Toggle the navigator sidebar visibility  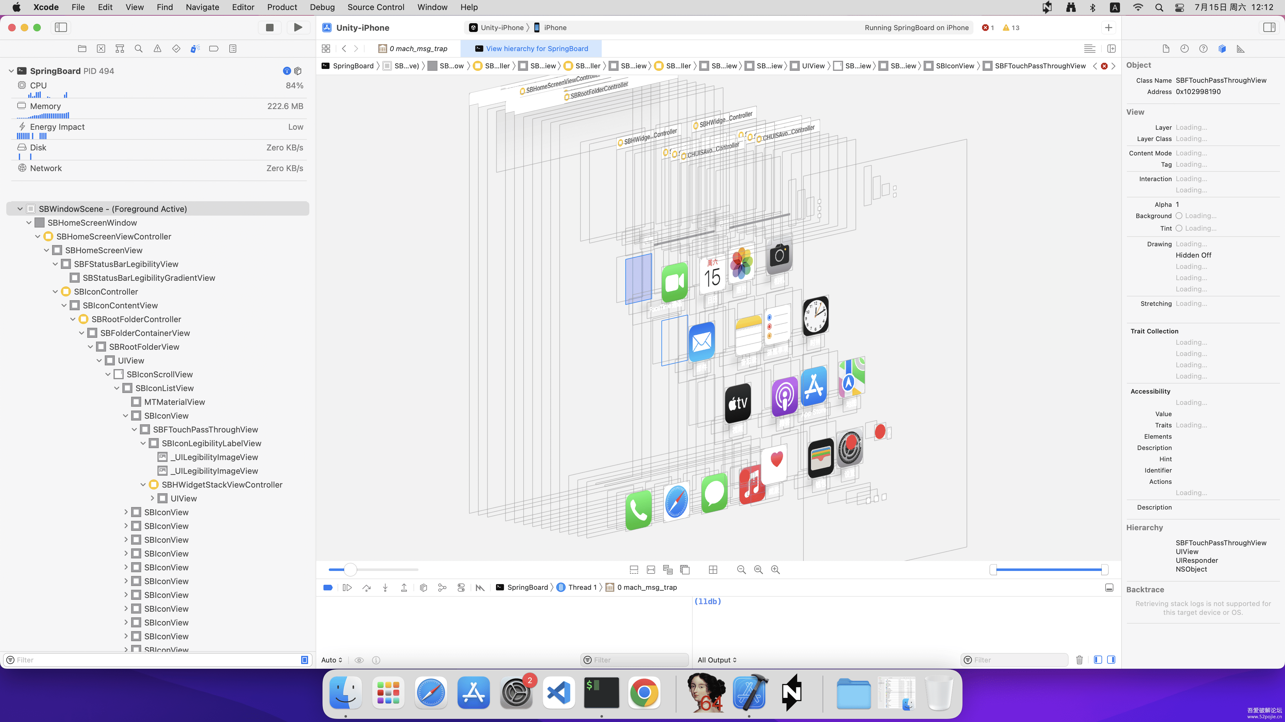[61, 27]
